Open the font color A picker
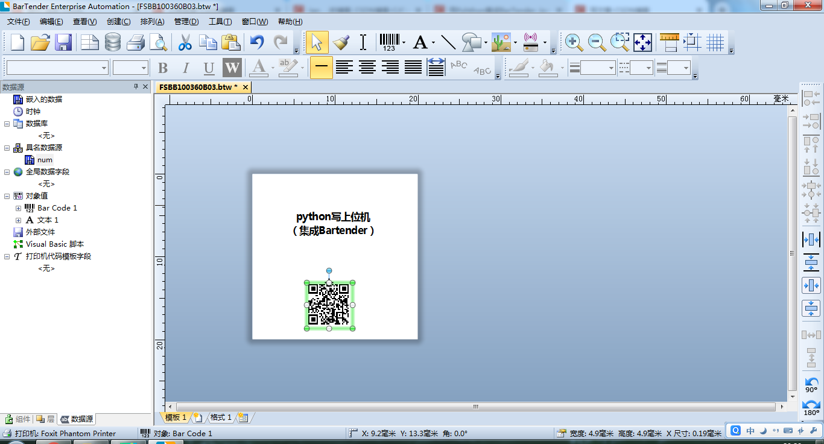This screenshot has height=444, width=824. (258, 68)
